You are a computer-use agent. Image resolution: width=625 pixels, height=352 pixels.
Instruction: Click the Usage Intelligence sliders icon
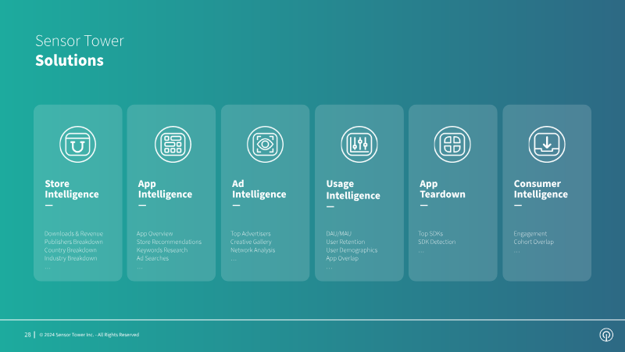click(x=359, y=144)
